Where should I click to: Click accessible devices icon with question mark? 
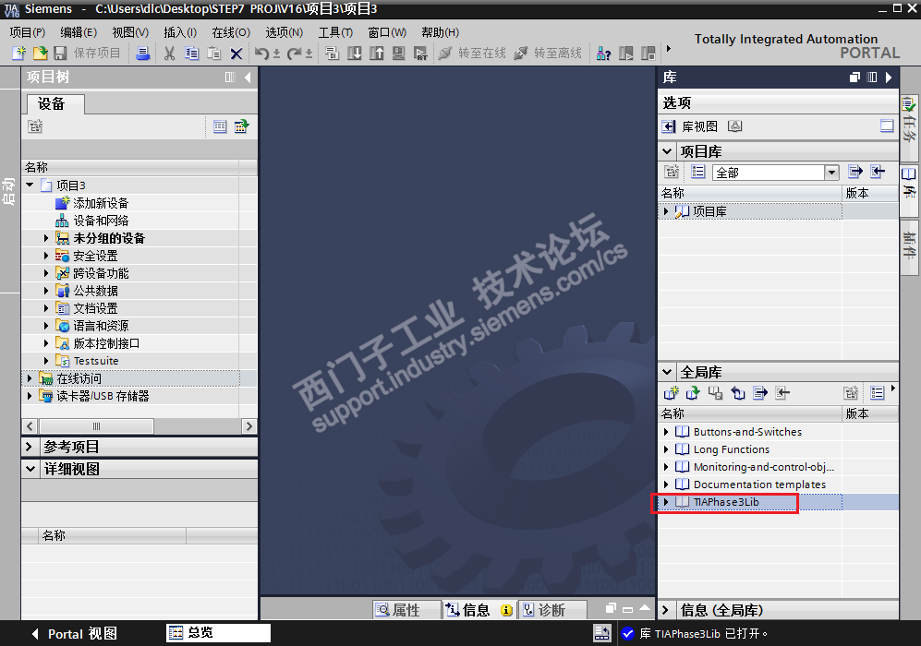pyautogui.click(x=603, y=54)
